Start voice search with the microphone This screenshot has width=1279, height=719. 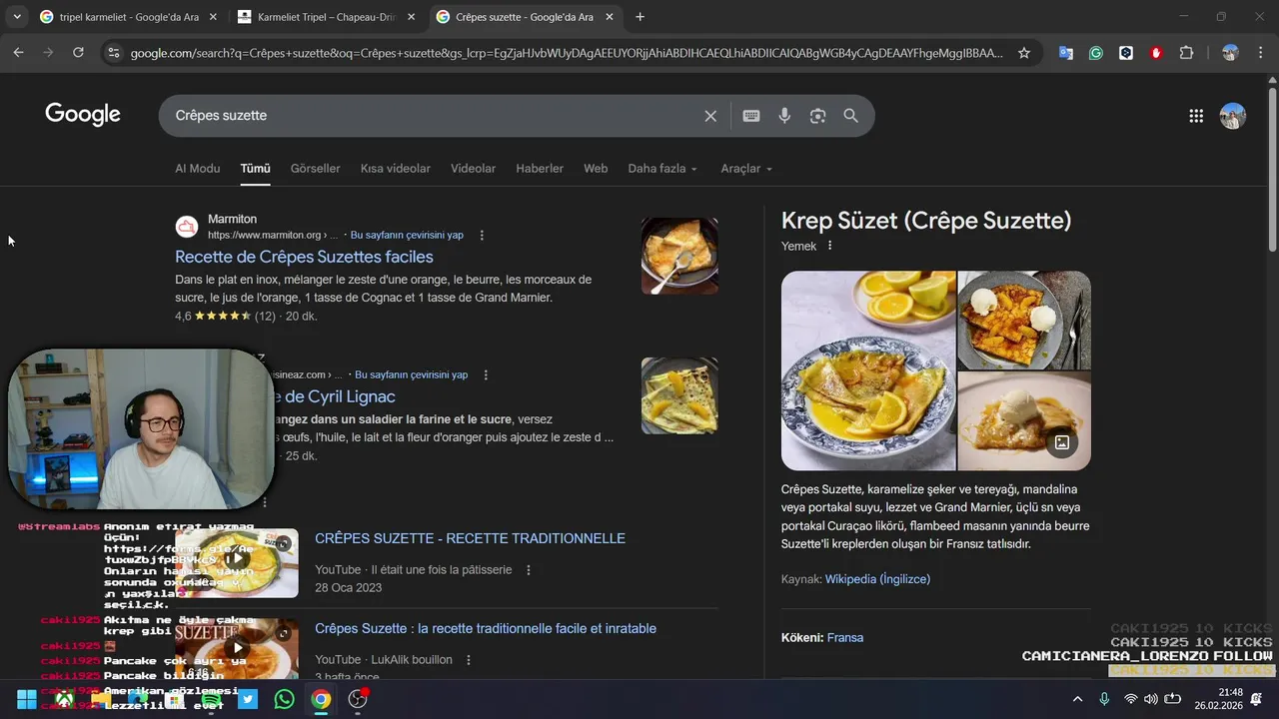tap(784, 116)
